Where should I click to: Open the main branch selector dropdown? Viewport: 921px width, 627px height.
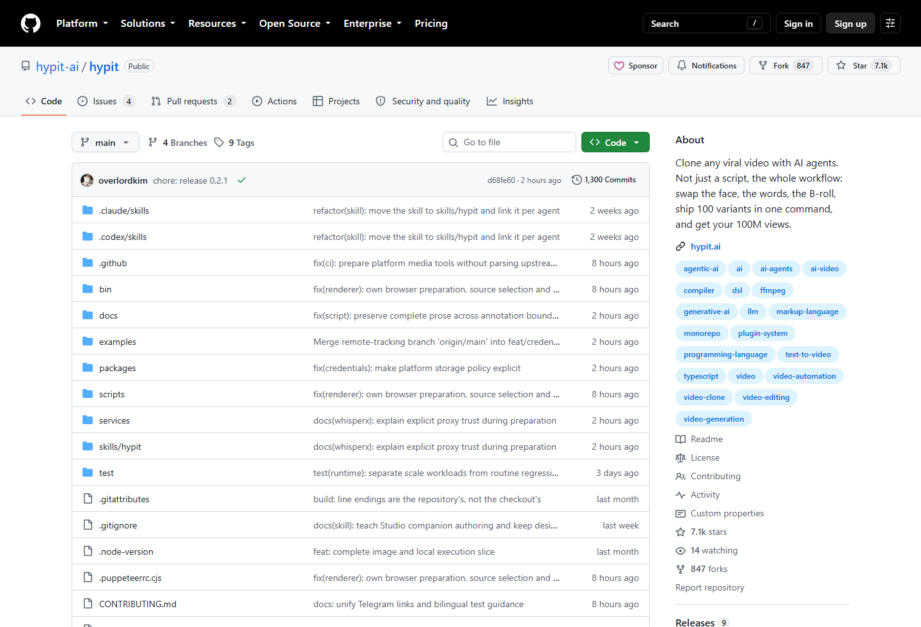pyautogui.click(x=106, y=142)
